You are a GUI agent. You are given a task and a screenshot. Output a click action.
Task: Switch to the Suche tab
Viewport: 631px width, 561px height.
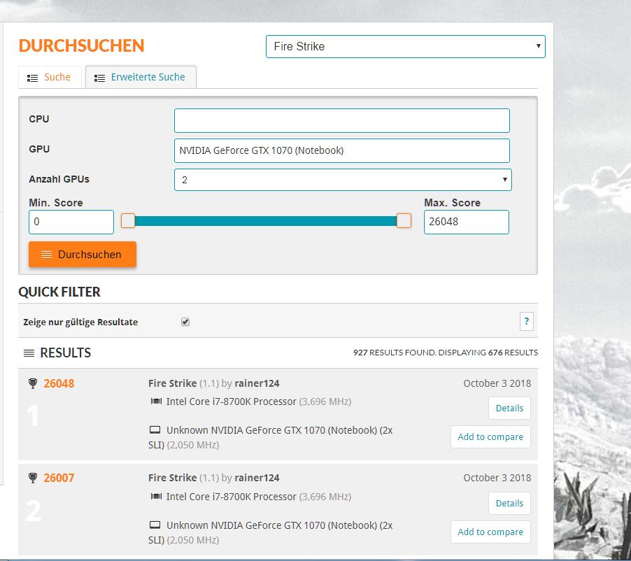[x=50, y=77]
